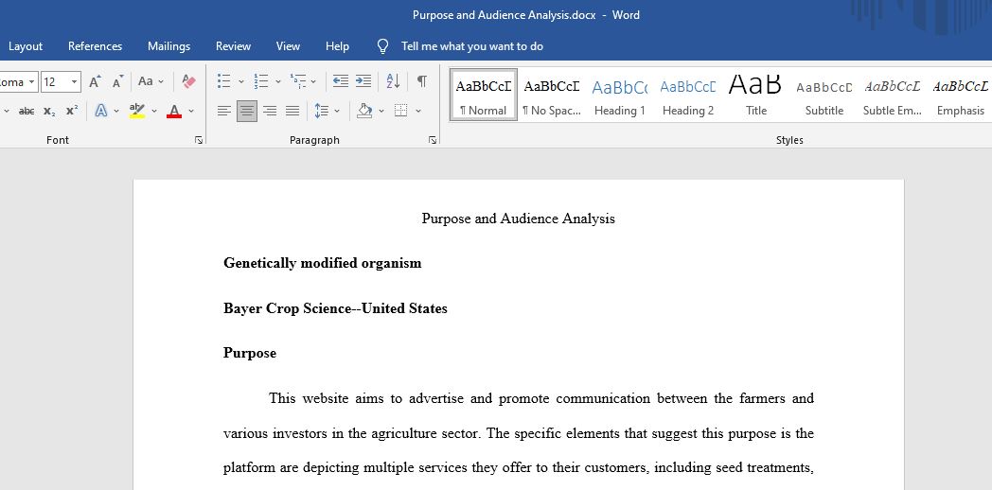Open text effects dropdown arrow
This screenshot has height=490, width=992.
[x=116, y=112]
